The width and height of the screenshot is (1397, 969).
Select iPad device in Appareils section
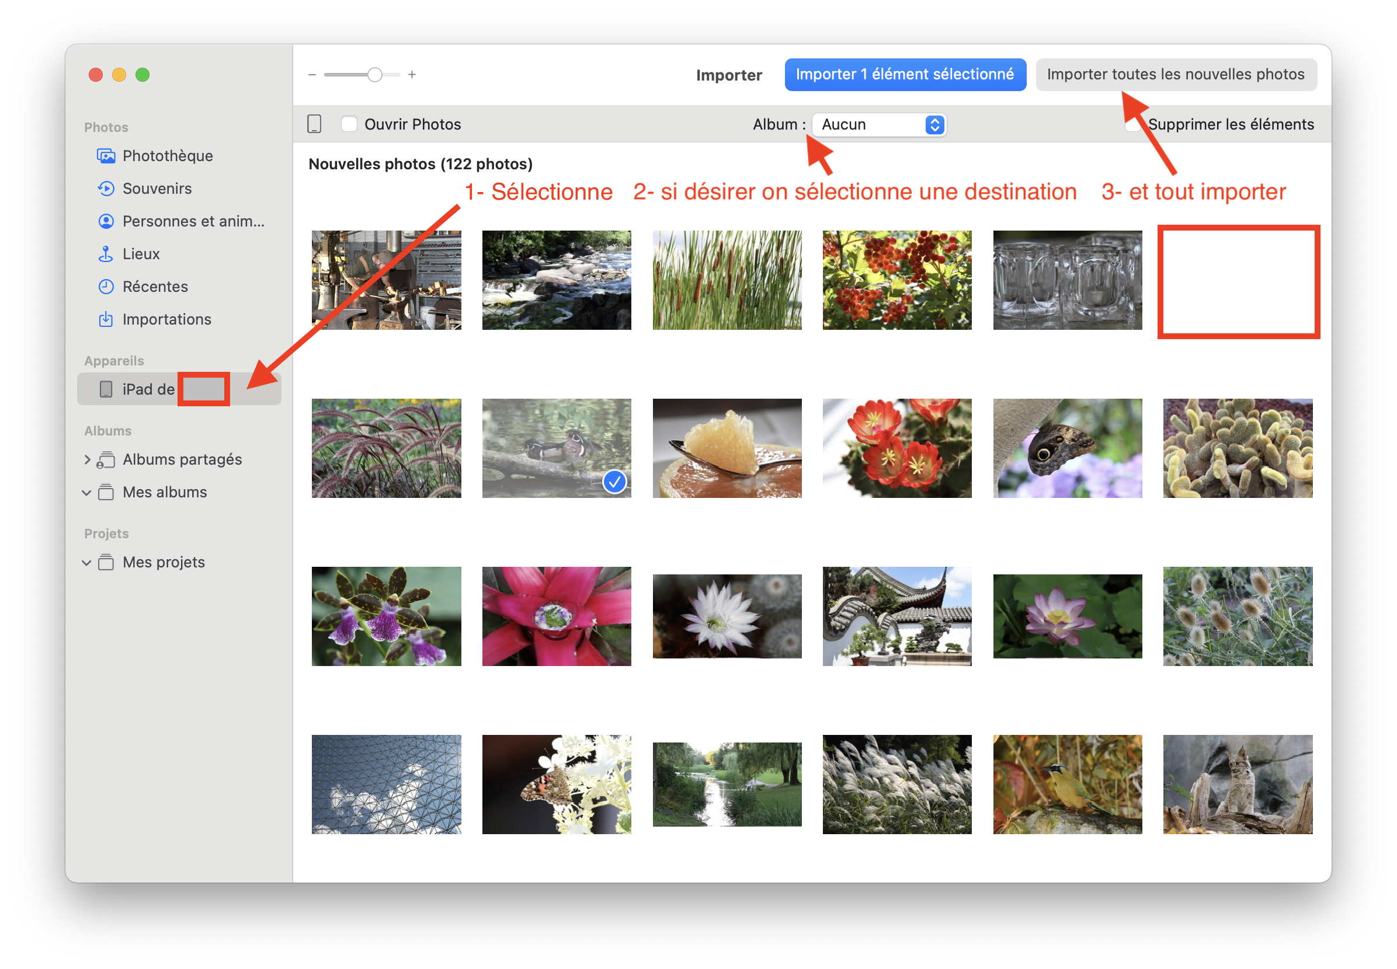pos(148,389)
